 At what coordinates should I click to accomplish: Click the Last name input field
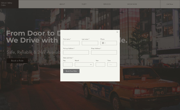coord(90,43)
